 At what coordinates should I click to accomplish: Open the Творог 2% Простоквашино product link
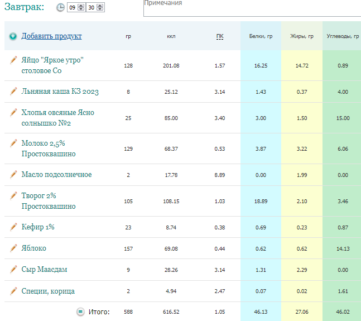(49, 201)
